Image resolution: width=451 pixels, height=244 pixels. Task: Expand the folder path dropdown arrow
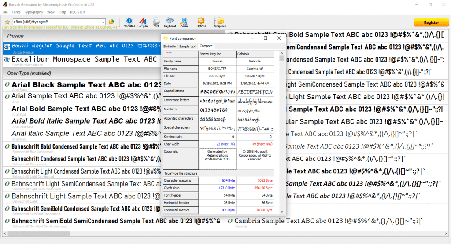pos(103,22)
